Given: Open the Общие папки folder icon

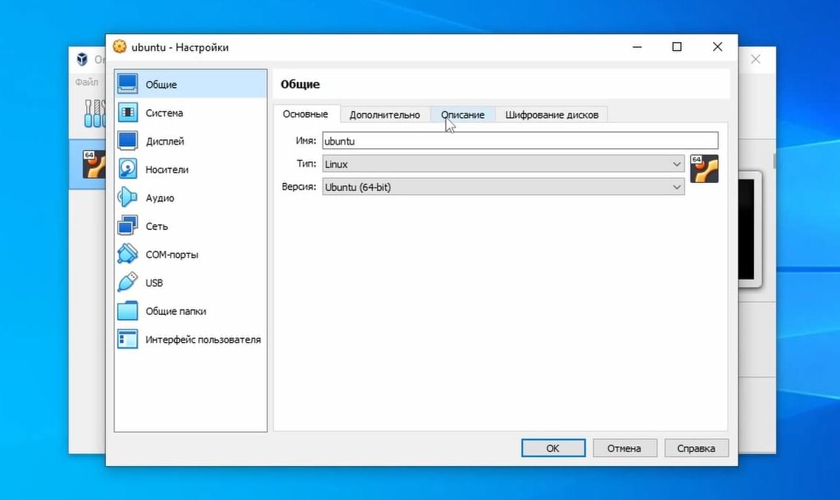Looking at the screenshot, I should 127,310.
